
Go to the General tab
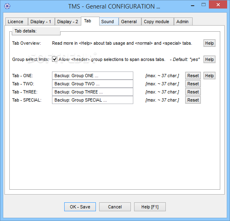pyautogui.click(x=130, y=22)
